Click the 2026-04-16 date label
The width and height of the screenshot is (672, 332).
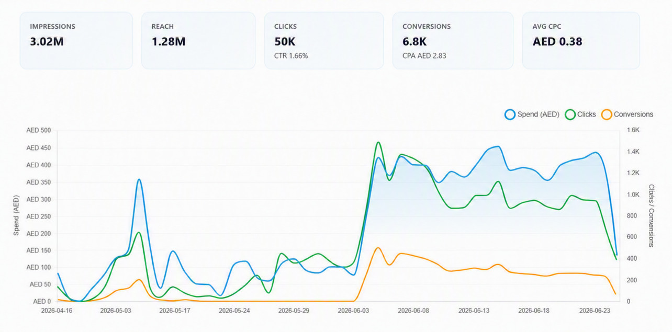57,310
